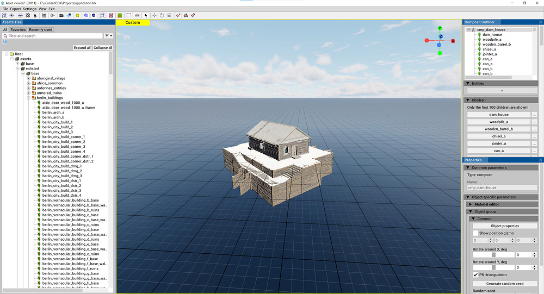The height and width of the screenshot is (294, 544).
Task: Click the solid blue sphere toolbar icon
Action: [x=94, y=15]
